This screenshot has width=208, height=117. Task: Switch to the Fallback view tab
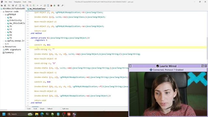[x=50, y=109]
